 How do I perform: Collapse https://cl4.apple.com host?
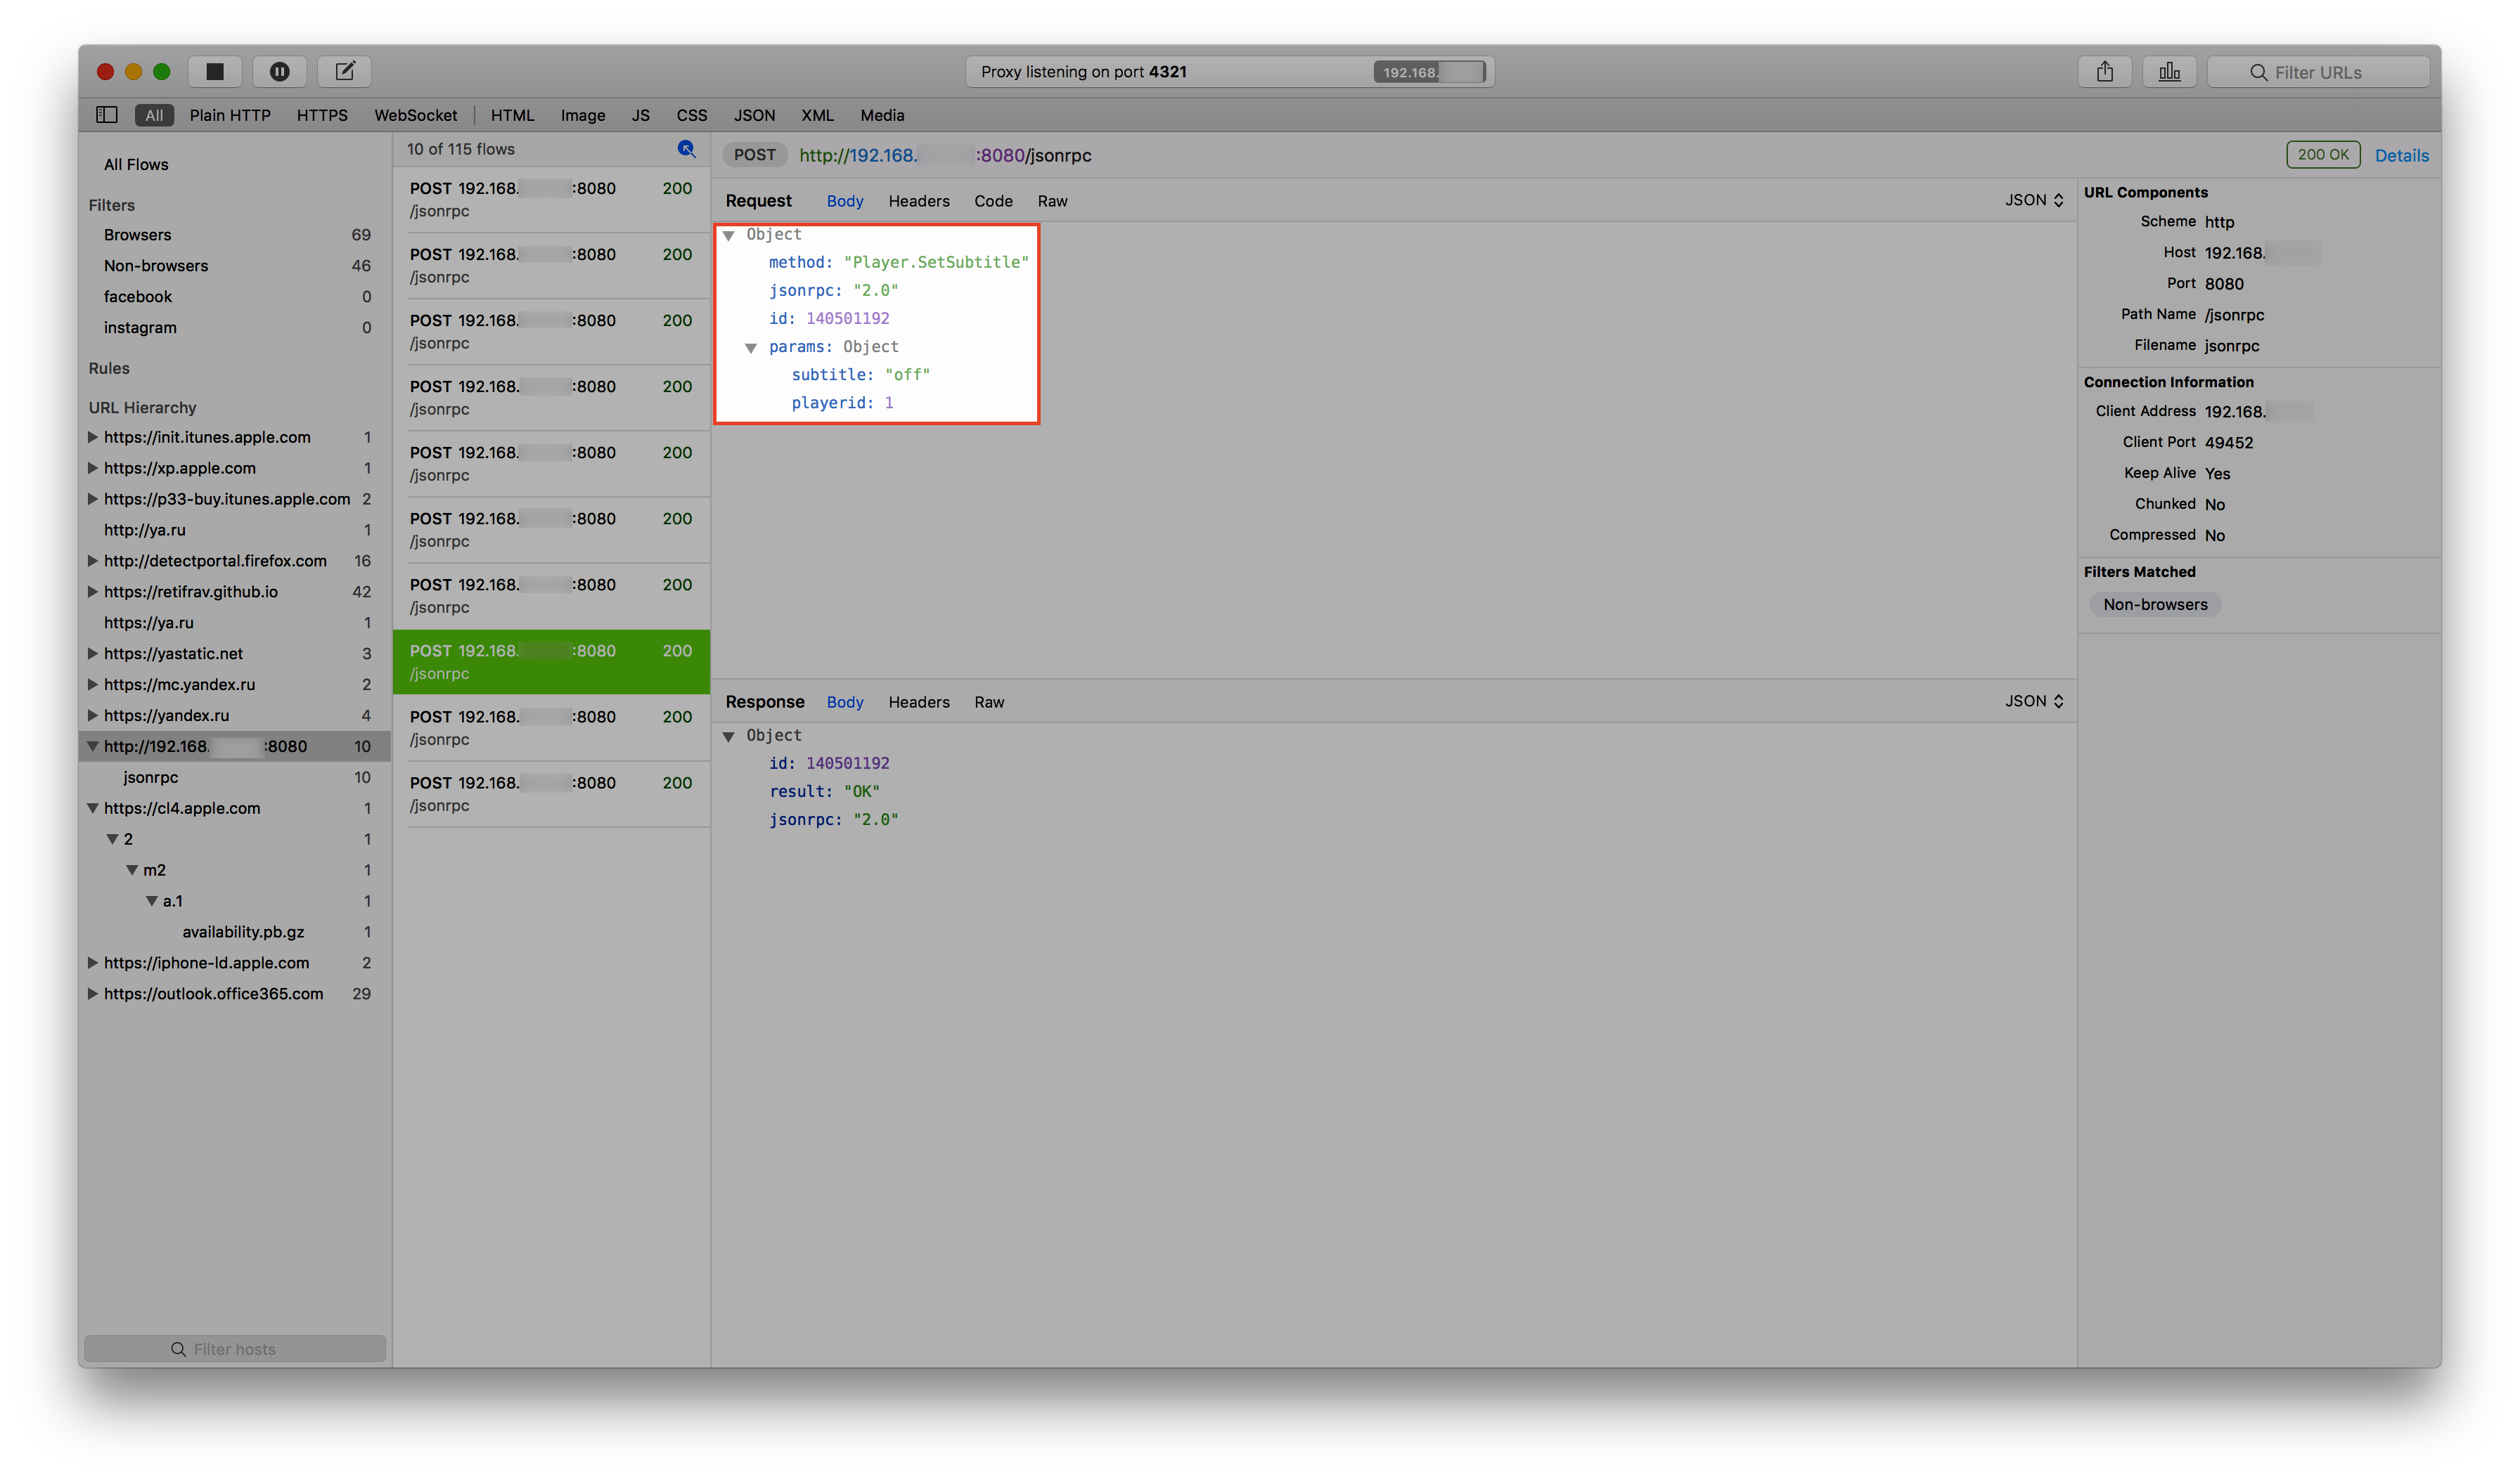(x=93, y=808)
